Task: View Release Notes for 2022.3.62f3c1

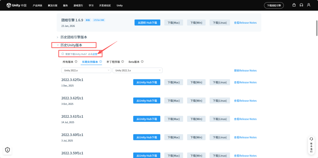Action: pos(245,82)
